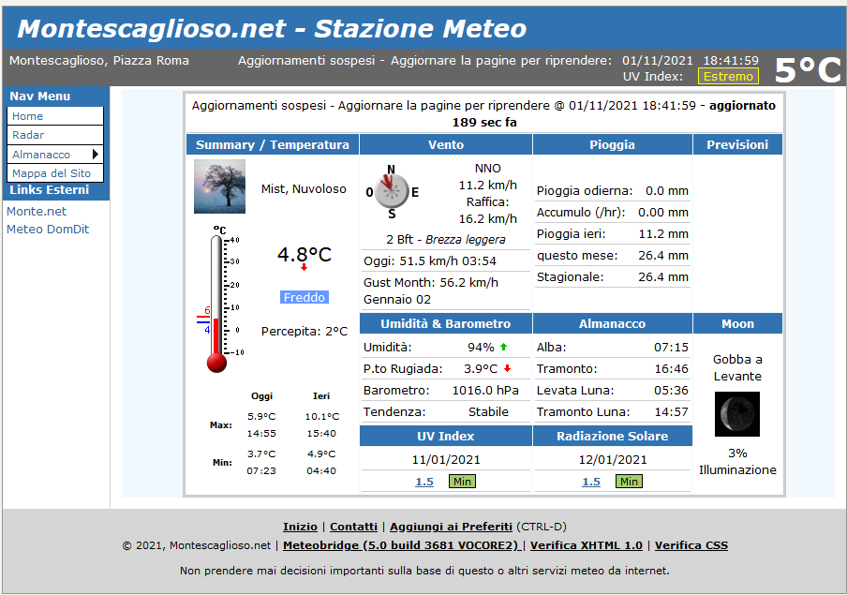Click the moon phase image

click(737, 414)
